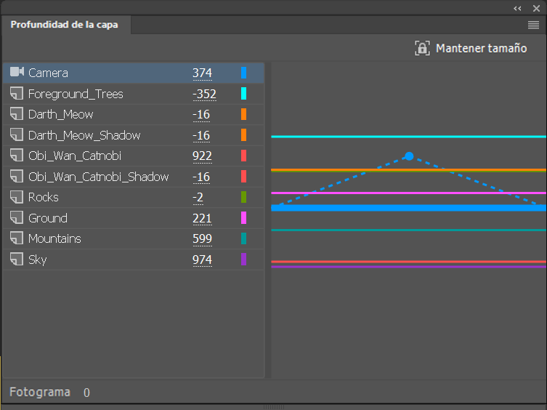Viewport: 547px width, 410px height.
Task: Open the panel options hamburger menu
Action: [x=533, y=25]
